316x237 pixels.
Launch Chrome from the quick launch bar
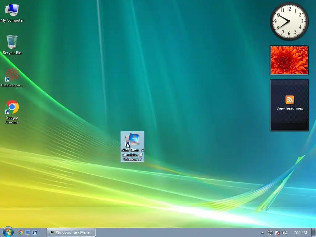click(x=21, y=232)
